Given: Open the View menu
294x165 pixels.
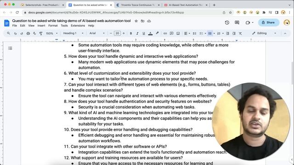Looking at the screenshot, I should pyautogui.click(x=31, y=26).
